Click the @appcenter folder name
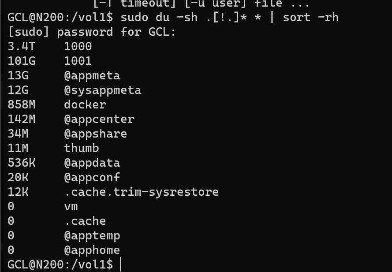The height and width of the screenshot is (272, 392). point(99,119)
